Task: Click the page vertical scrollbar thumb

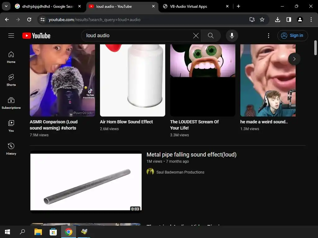Action: (x=316, y=48)
